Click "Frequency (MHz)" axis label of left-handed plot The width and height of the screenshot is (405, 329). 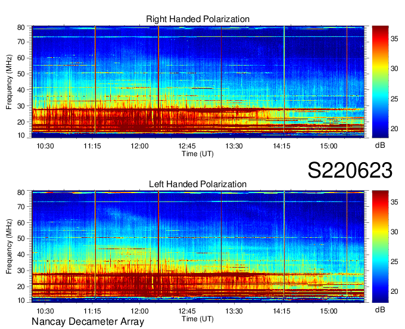(9, 247)
